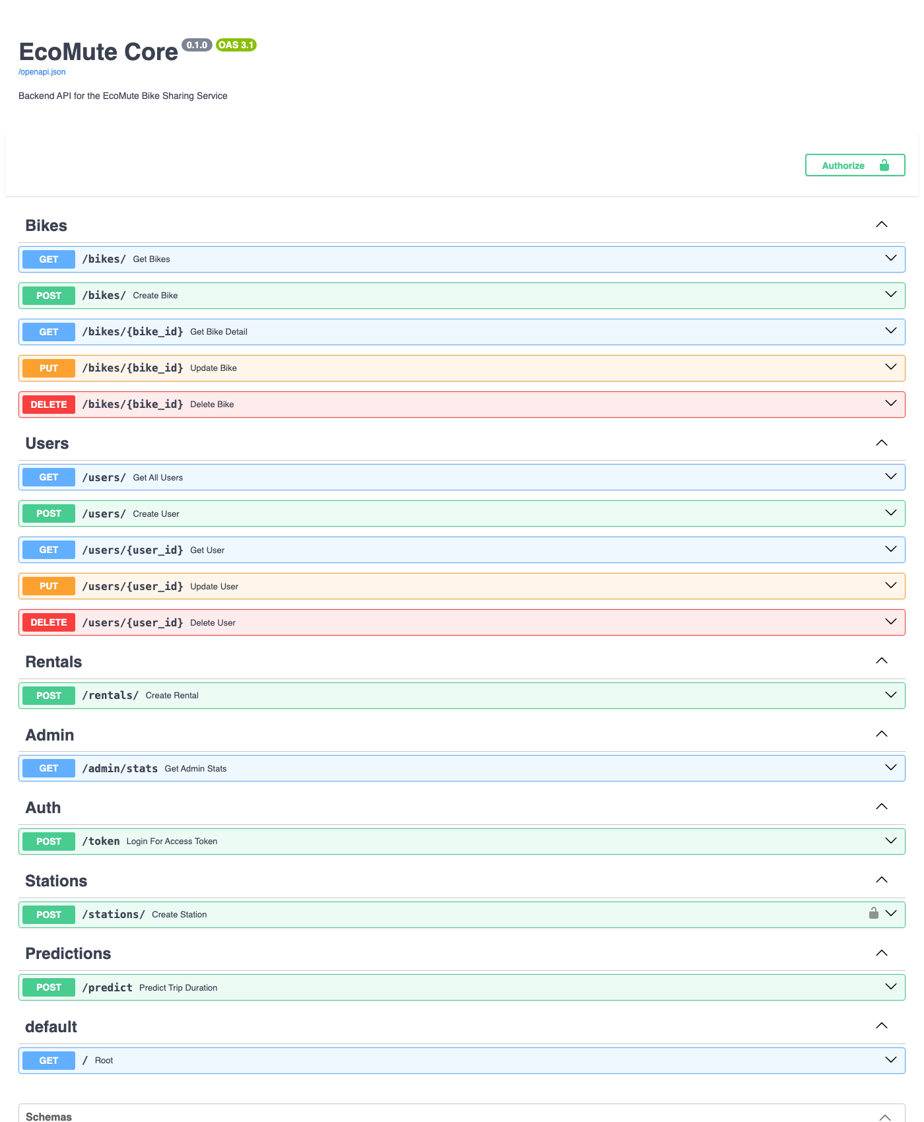
Task: Click the Admin section heading
Action: pyautogui.click(x=49, y=735)
